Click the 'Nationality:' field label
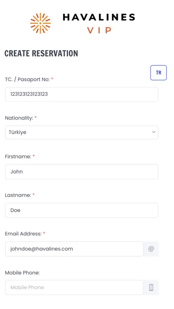Viewport: 174px width, 309px height. [x=19, y=118]
